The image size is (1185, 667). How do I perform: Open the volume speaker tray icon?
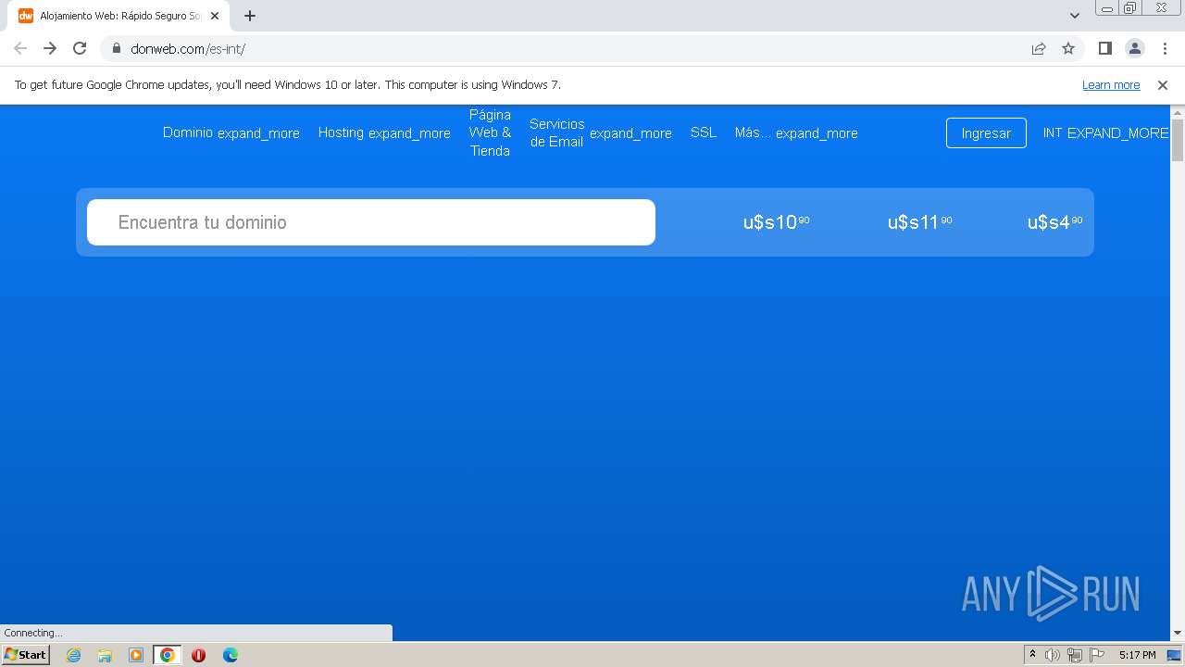tap(1053, 655)
